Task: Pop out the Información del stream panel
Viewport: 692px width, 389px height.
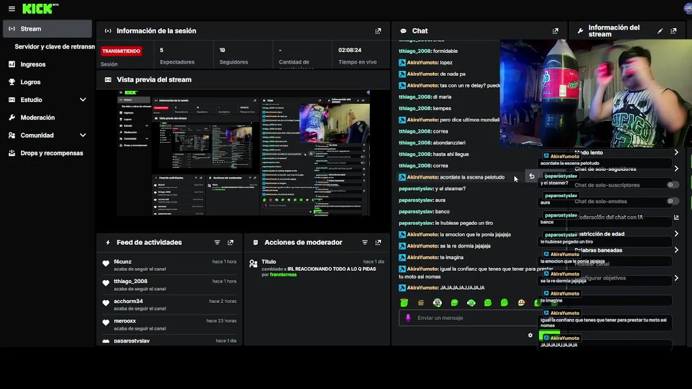Action: pyautogui.click(x=674, y=31)
